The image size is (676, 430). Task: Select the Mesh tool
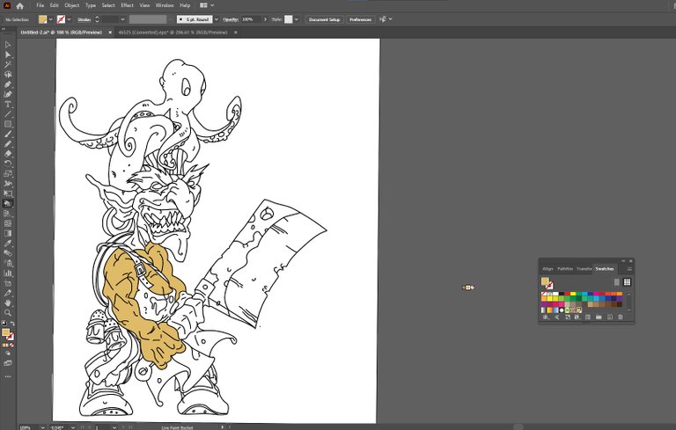coord(8,223)
